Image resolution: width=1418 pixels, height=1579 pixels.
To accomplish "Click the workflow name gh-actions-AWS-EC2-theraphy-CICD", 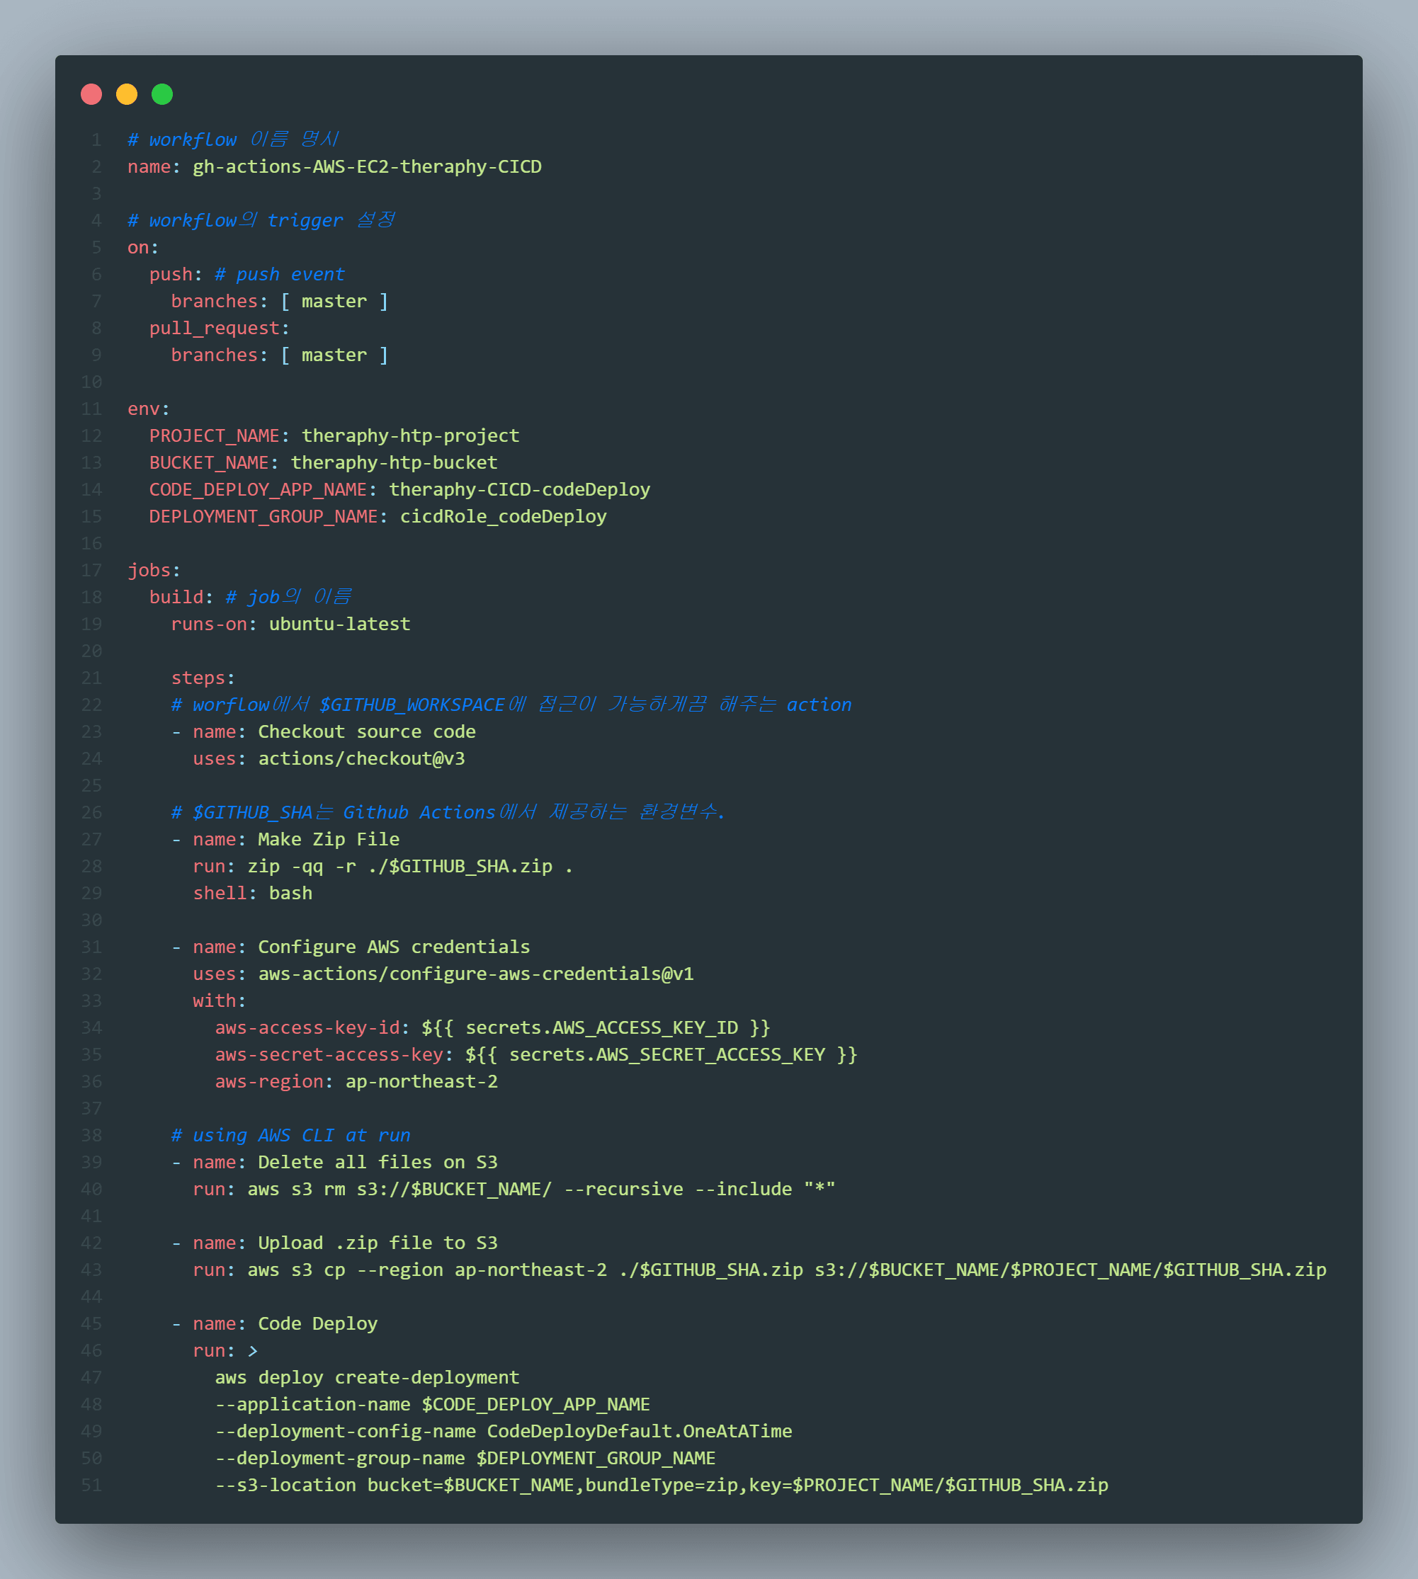I will point(367,166).
